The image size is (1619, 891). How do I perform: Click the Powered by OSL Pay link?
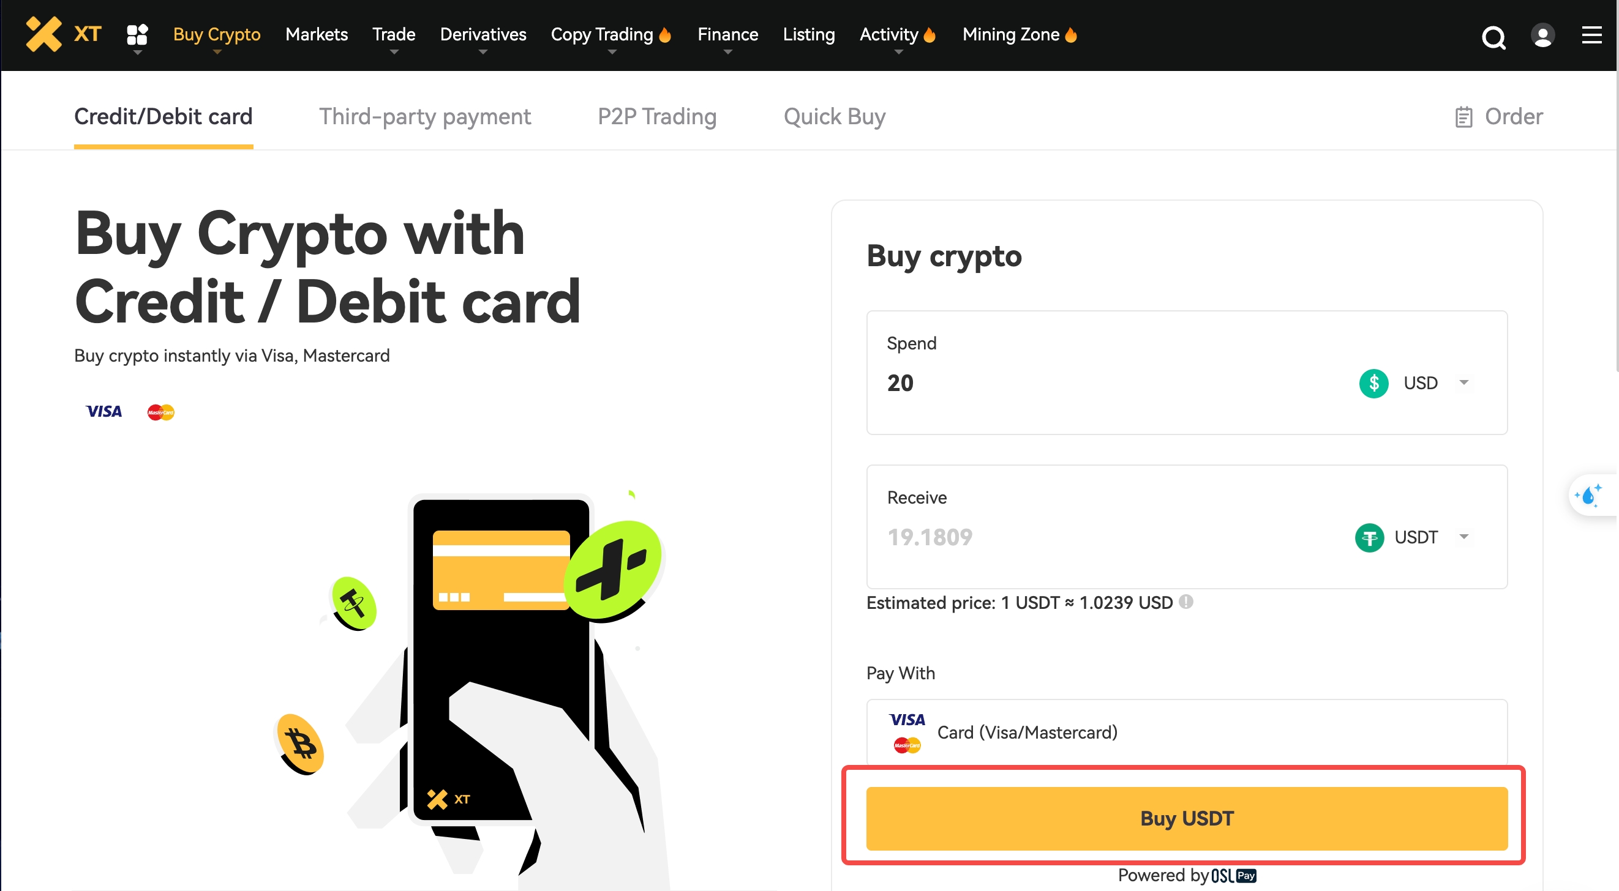point(1185,875)
